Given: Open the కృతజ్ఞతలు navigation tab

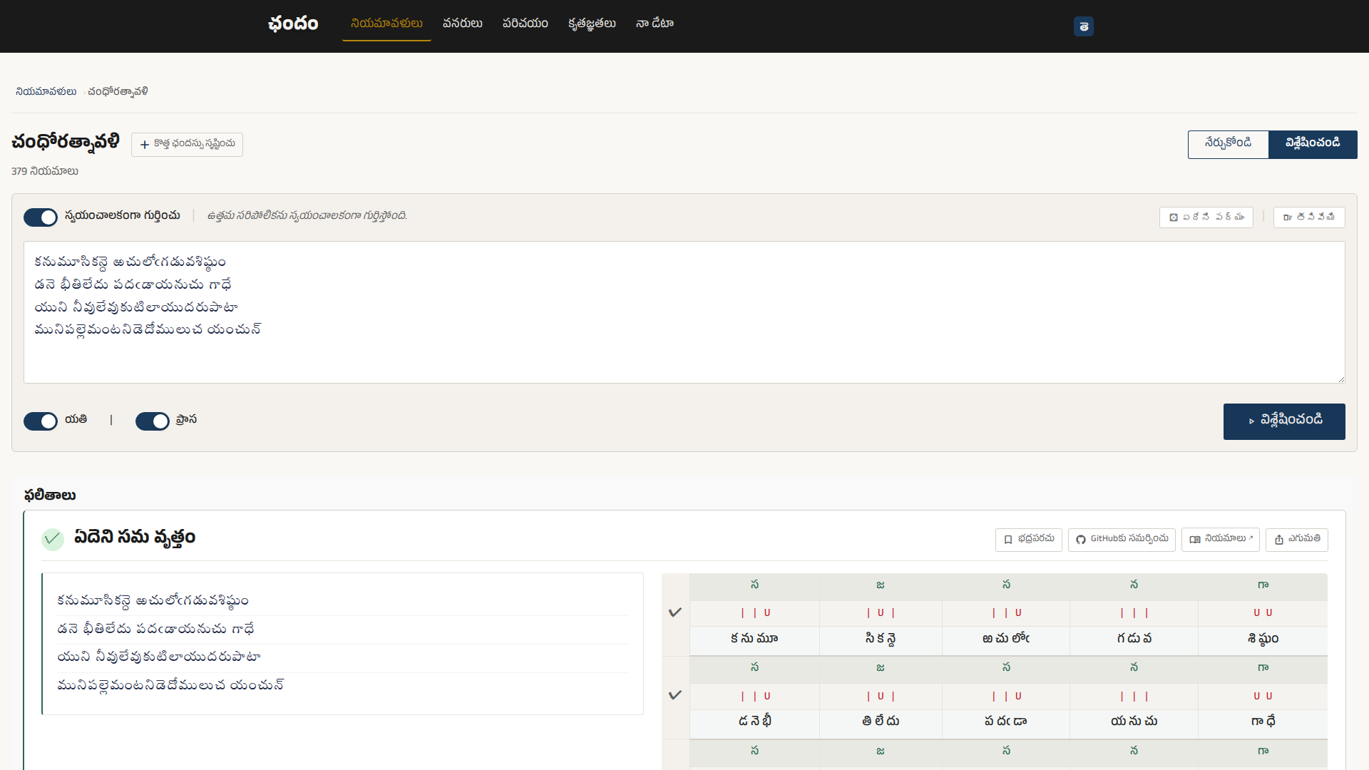Looking at the screenshot, I should (x=592, y=24).
